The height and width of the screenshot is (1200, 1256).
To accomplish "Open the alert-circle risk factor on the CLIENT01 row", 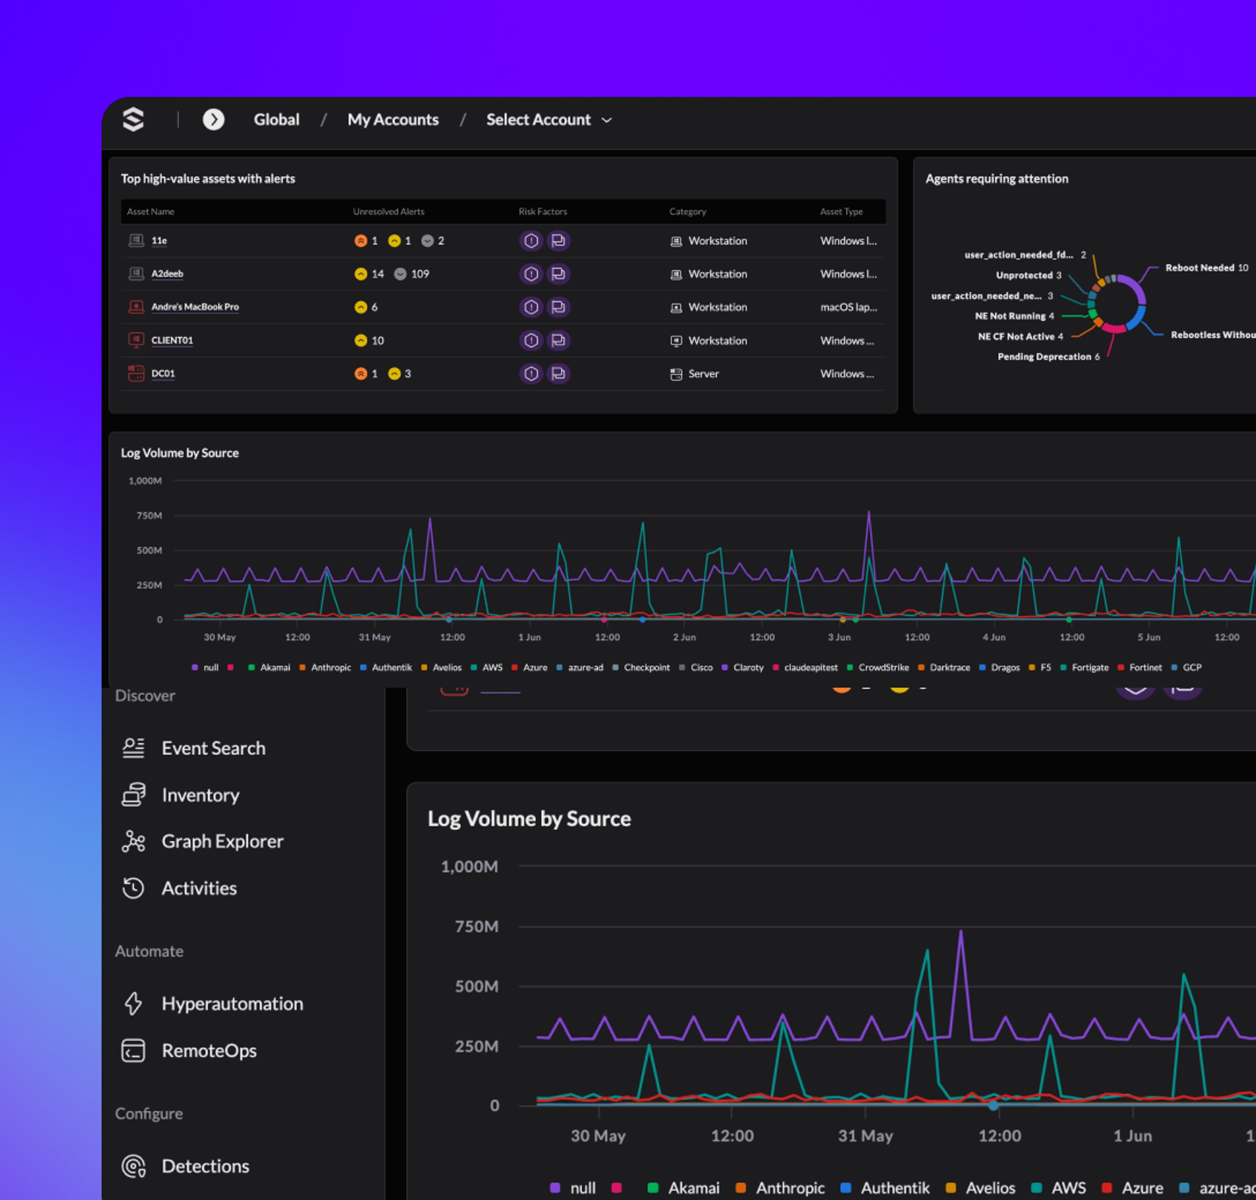I will point(531,340).
